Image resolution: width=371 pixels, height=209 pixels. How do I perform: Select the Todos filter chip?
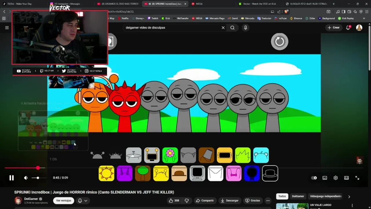(x=282, y=197)
